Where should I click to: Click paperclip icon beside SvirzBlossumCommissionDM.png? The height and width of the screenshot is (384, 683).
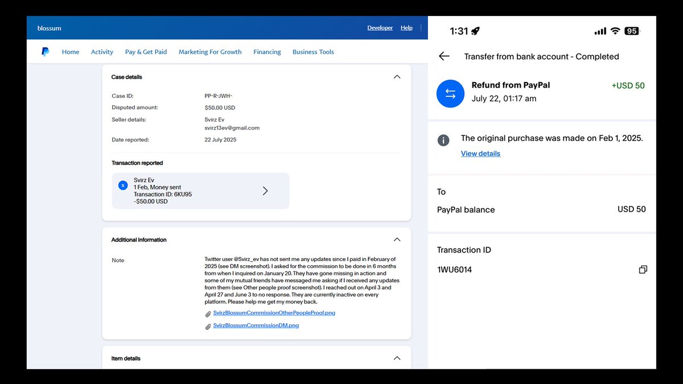click(x=208, y=327)
